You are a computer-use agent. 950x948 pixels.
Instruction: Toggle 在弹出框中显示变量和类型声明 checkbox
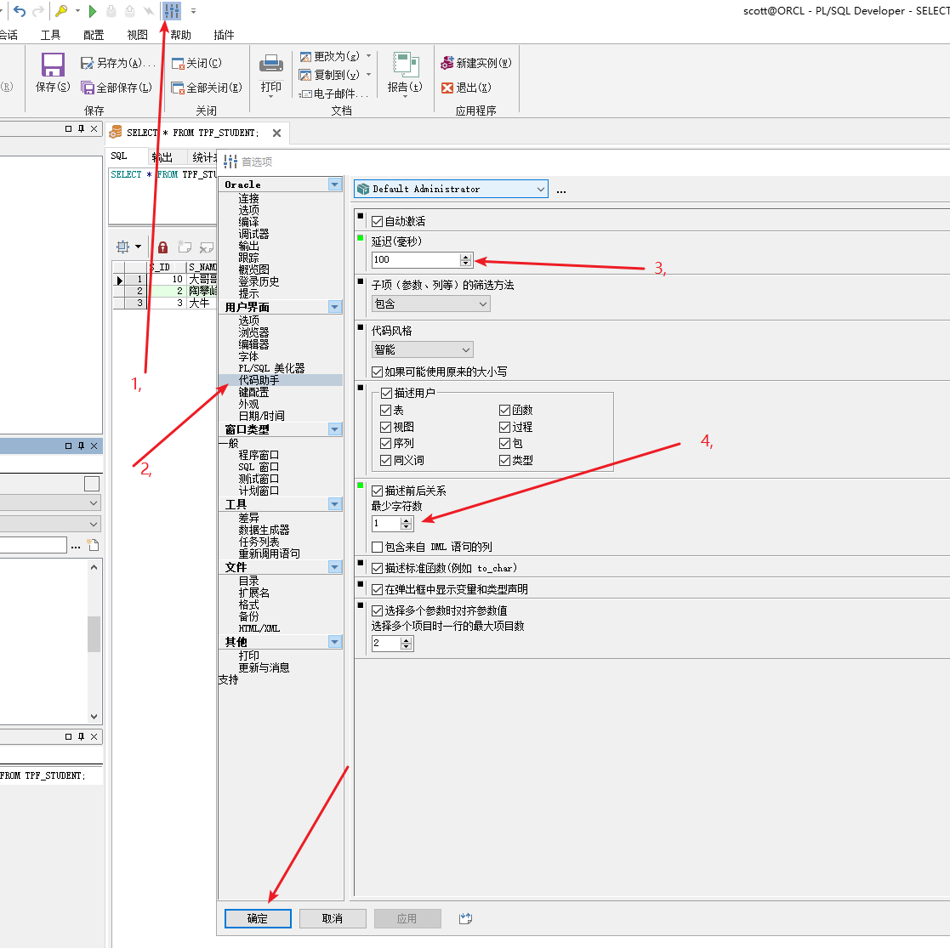pyautogui.click(x=377, y=589)
